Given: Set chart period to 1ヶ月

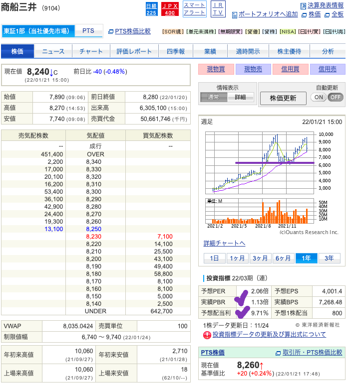Looking at the screenshot, I should [x=237, y=258].
